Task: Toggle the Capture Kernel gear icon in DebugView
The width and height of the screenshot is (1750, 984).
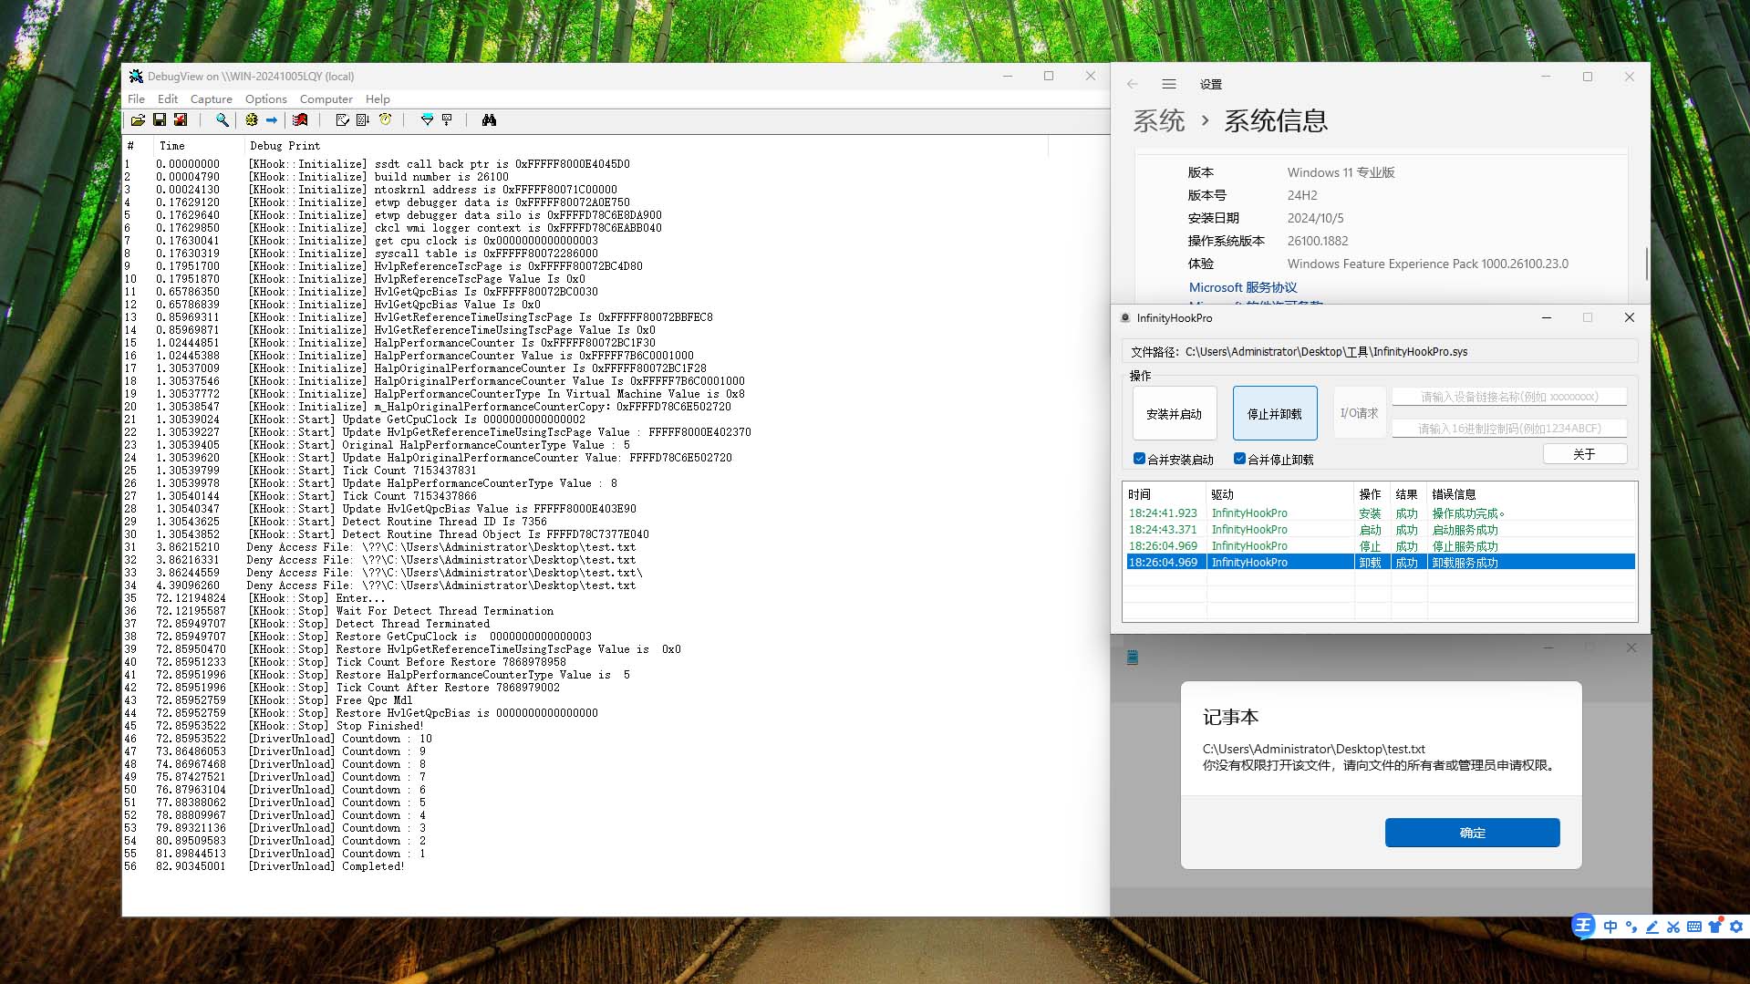Action: pos(252,120)
